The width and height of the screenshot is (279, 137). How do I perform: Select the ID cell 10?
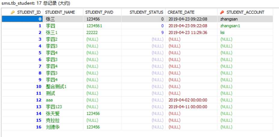pyautogui.click(x=38, y=86)
